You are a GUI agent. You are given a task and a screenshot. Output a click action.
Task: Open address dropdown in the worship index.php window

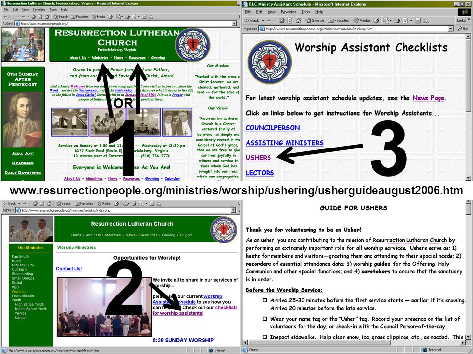pyautogui.click(x=233, y=210)
